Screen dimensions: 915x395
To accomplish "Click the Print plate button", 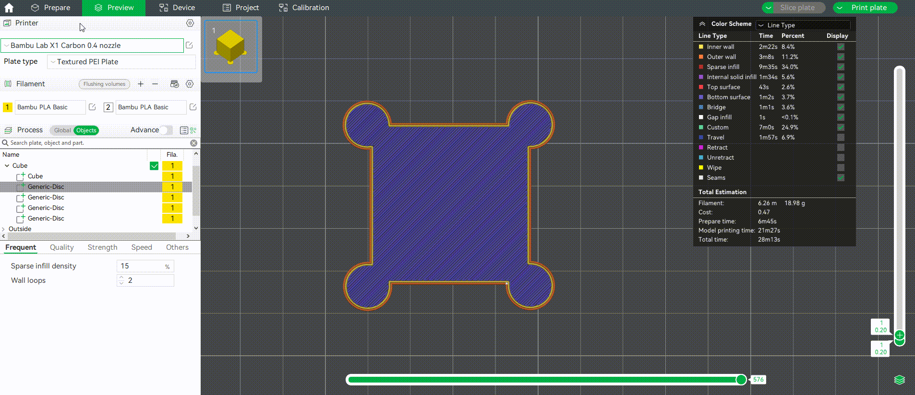I will pyautogui.click(x=869, y=8).
